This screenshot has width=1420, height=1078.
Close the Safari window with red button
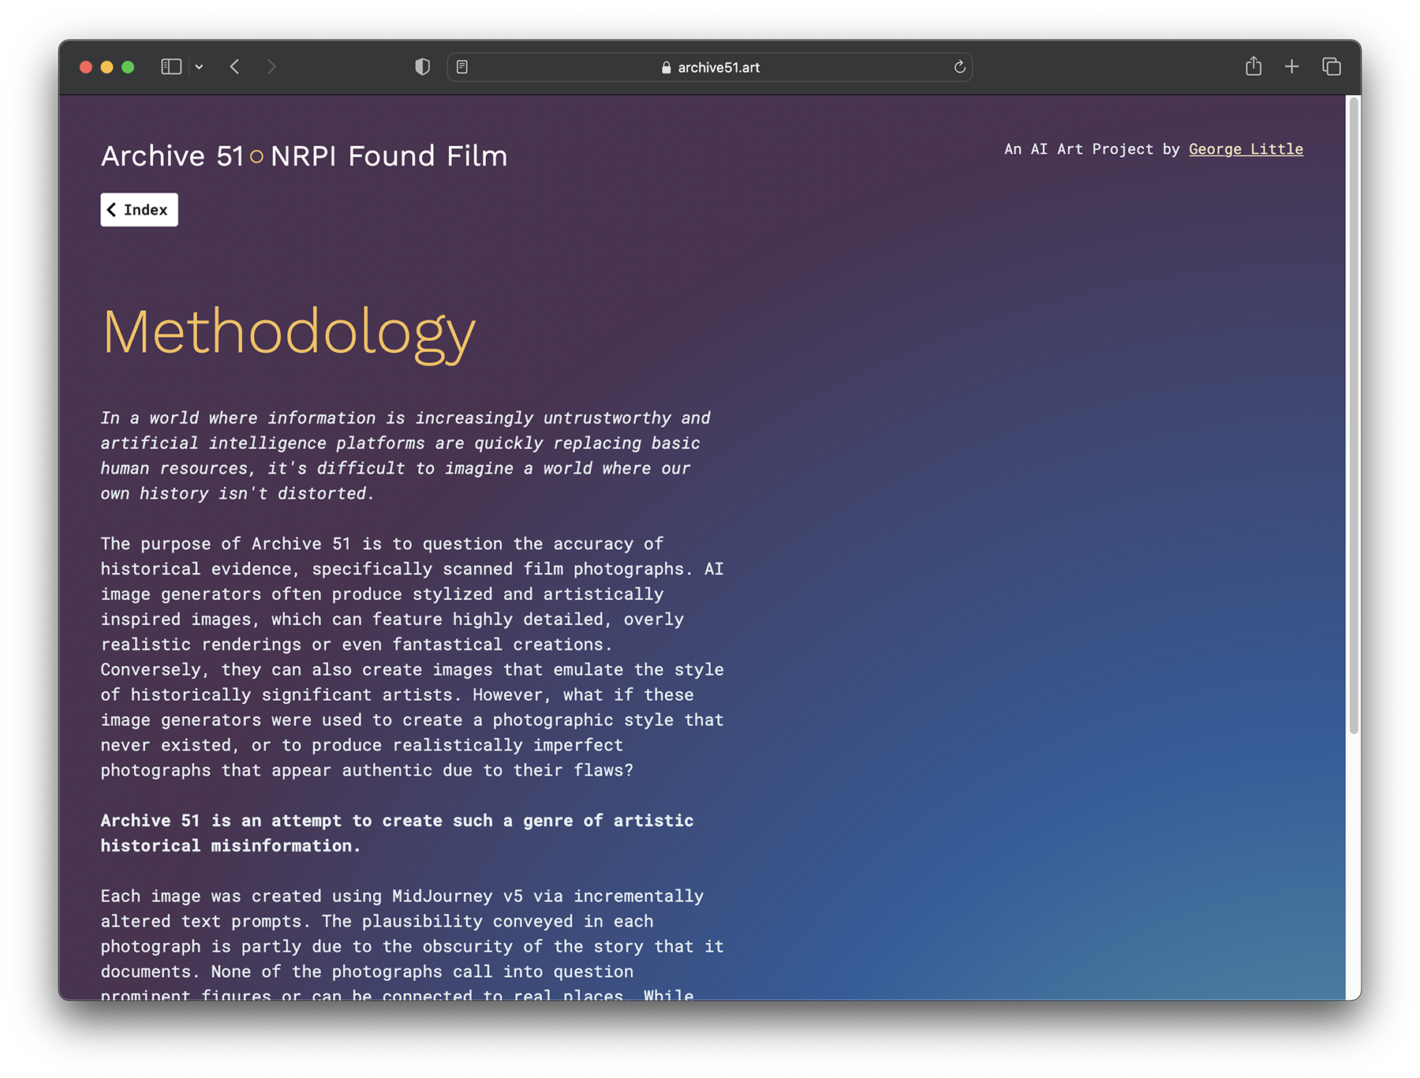point(86,67)
